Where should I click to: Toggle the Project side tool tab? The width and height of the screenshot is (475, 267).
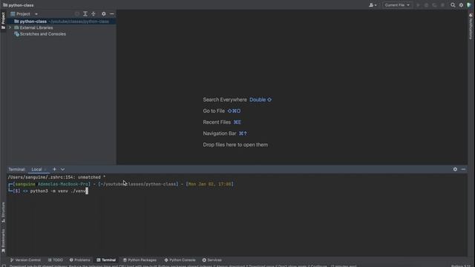point(3,21)
